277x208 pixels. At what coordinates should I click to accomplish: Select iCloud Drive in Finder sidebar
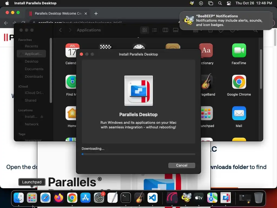[31, 93]
